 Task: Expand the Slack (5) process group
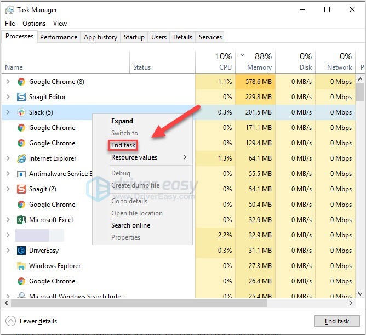point(8,112)
